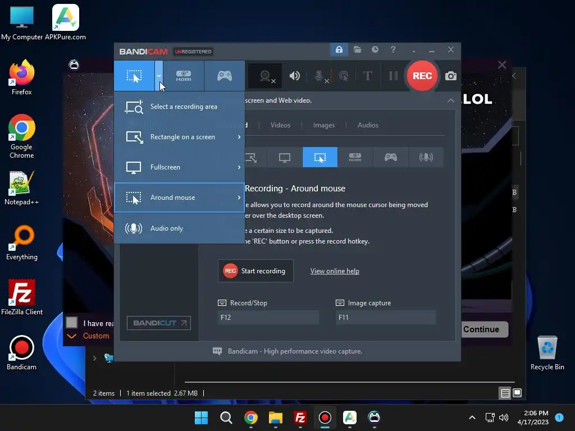This screenshot has height=431, width=575.
Task: Open the scheduled recording clock icon
Action: coord(375,49)
